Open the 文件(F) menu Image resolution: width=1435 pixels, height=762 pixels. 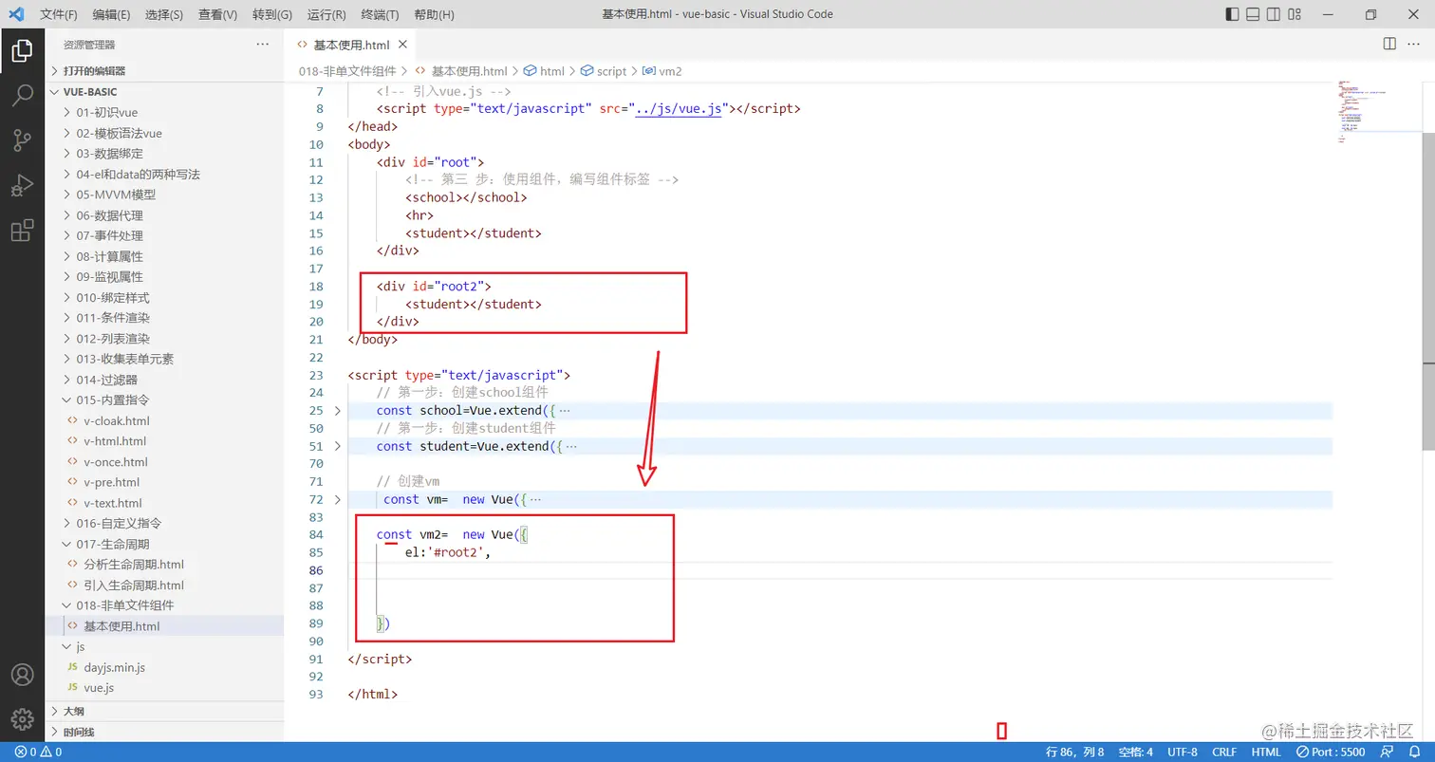coord(59,15)
